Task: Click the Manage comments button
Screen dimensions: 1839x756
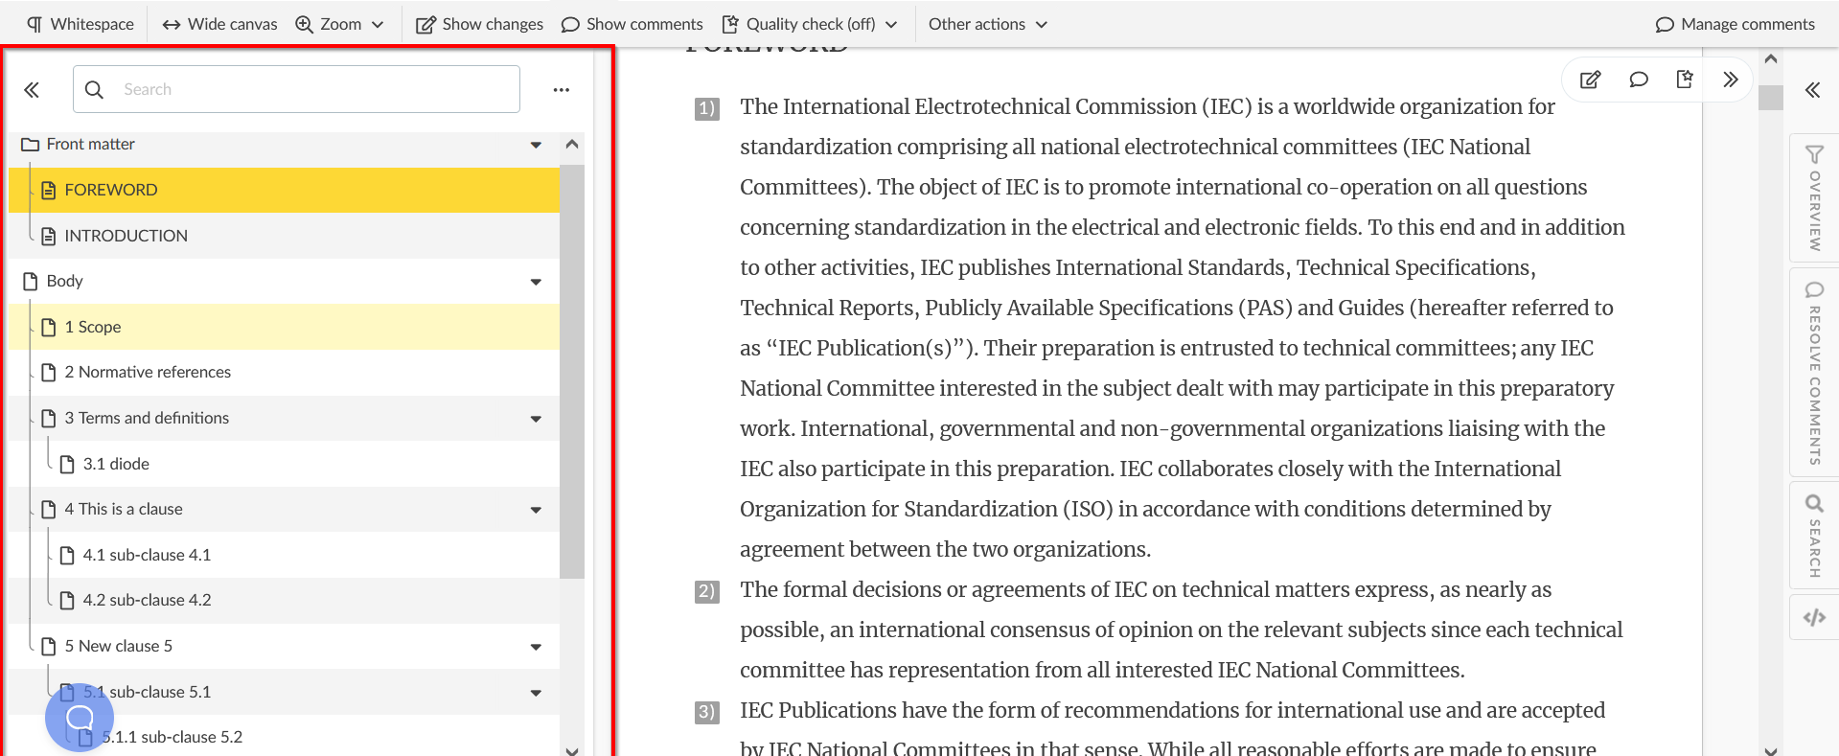Action: [1735, 24]
